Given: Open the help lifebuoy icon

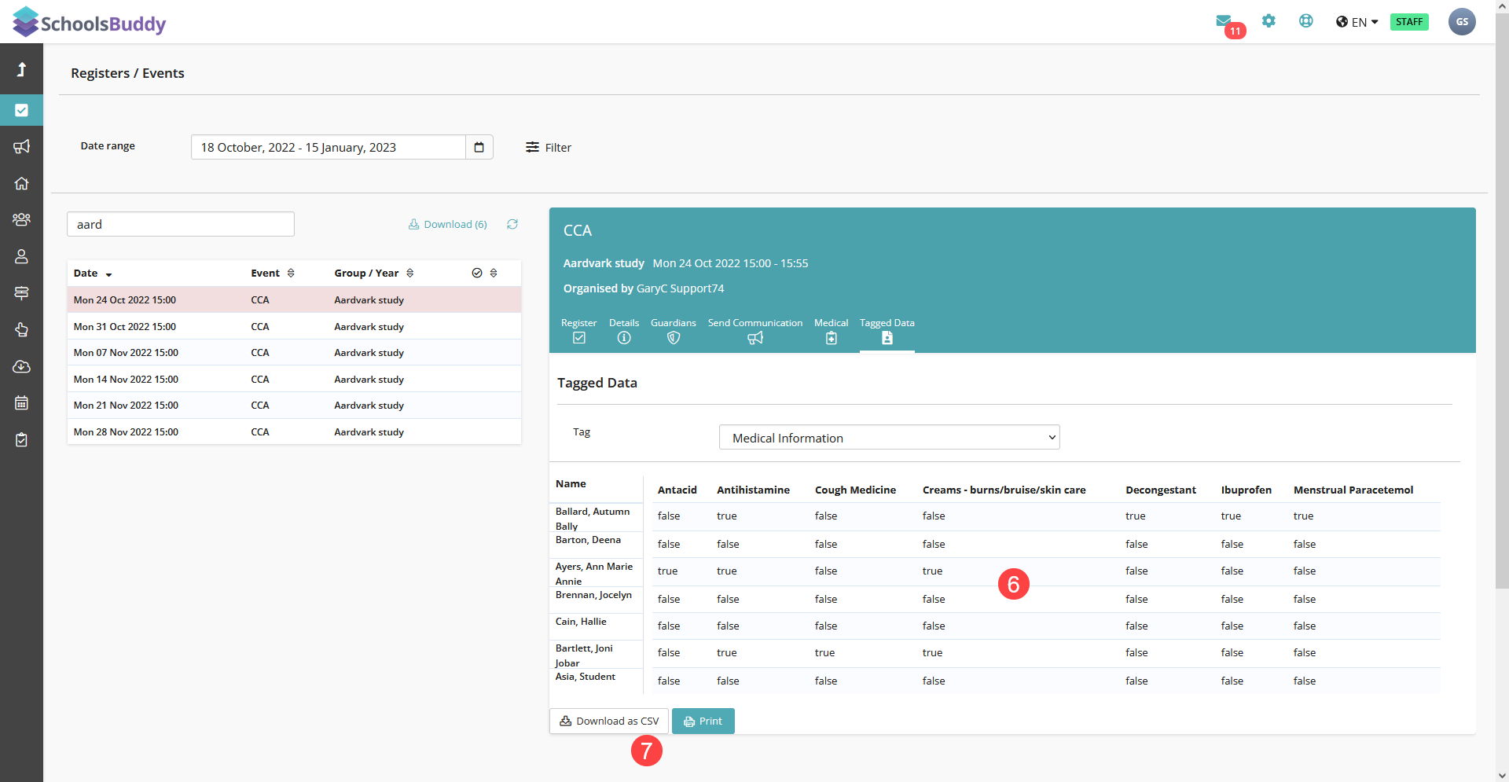Looking at the screenshot, I should click(x=1305, y=21).
